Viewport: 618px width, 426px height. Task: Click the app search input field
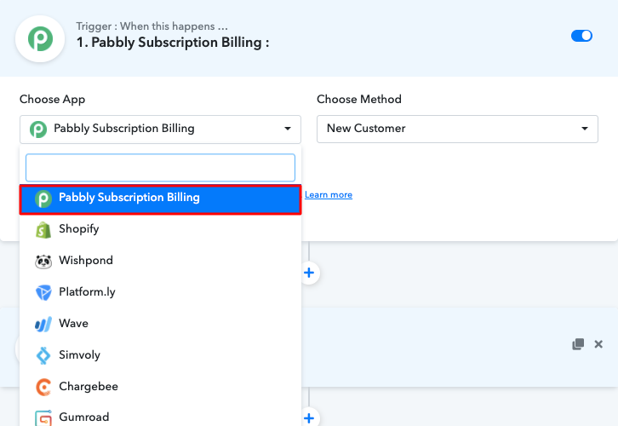tap(160, 168)
